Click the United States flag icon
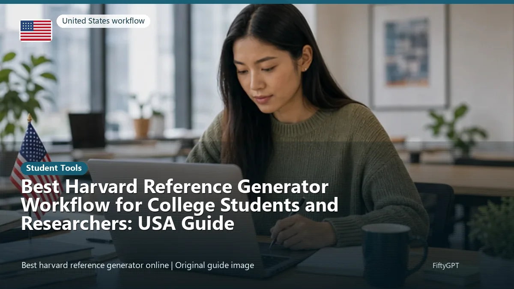 (36, 31)
